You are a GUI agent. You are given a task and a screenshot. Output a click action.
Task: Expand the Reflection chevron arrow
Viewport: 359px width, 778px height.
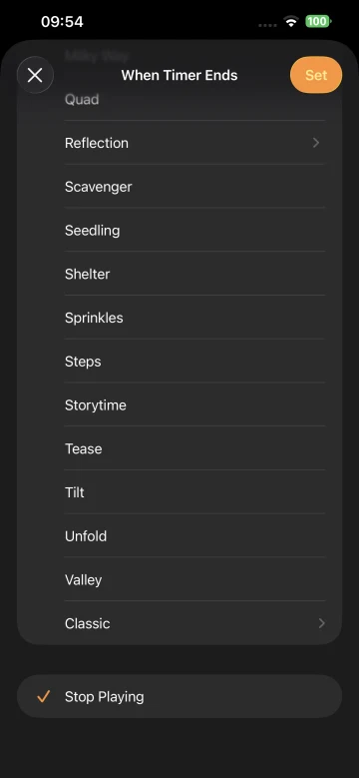(x=316, y=143)
